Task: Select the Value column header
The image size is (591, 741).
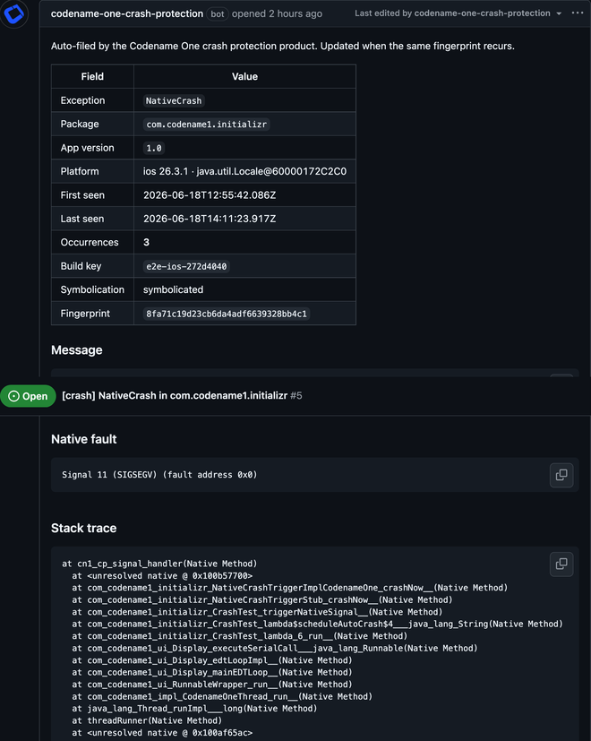Action: coord(244,76)
